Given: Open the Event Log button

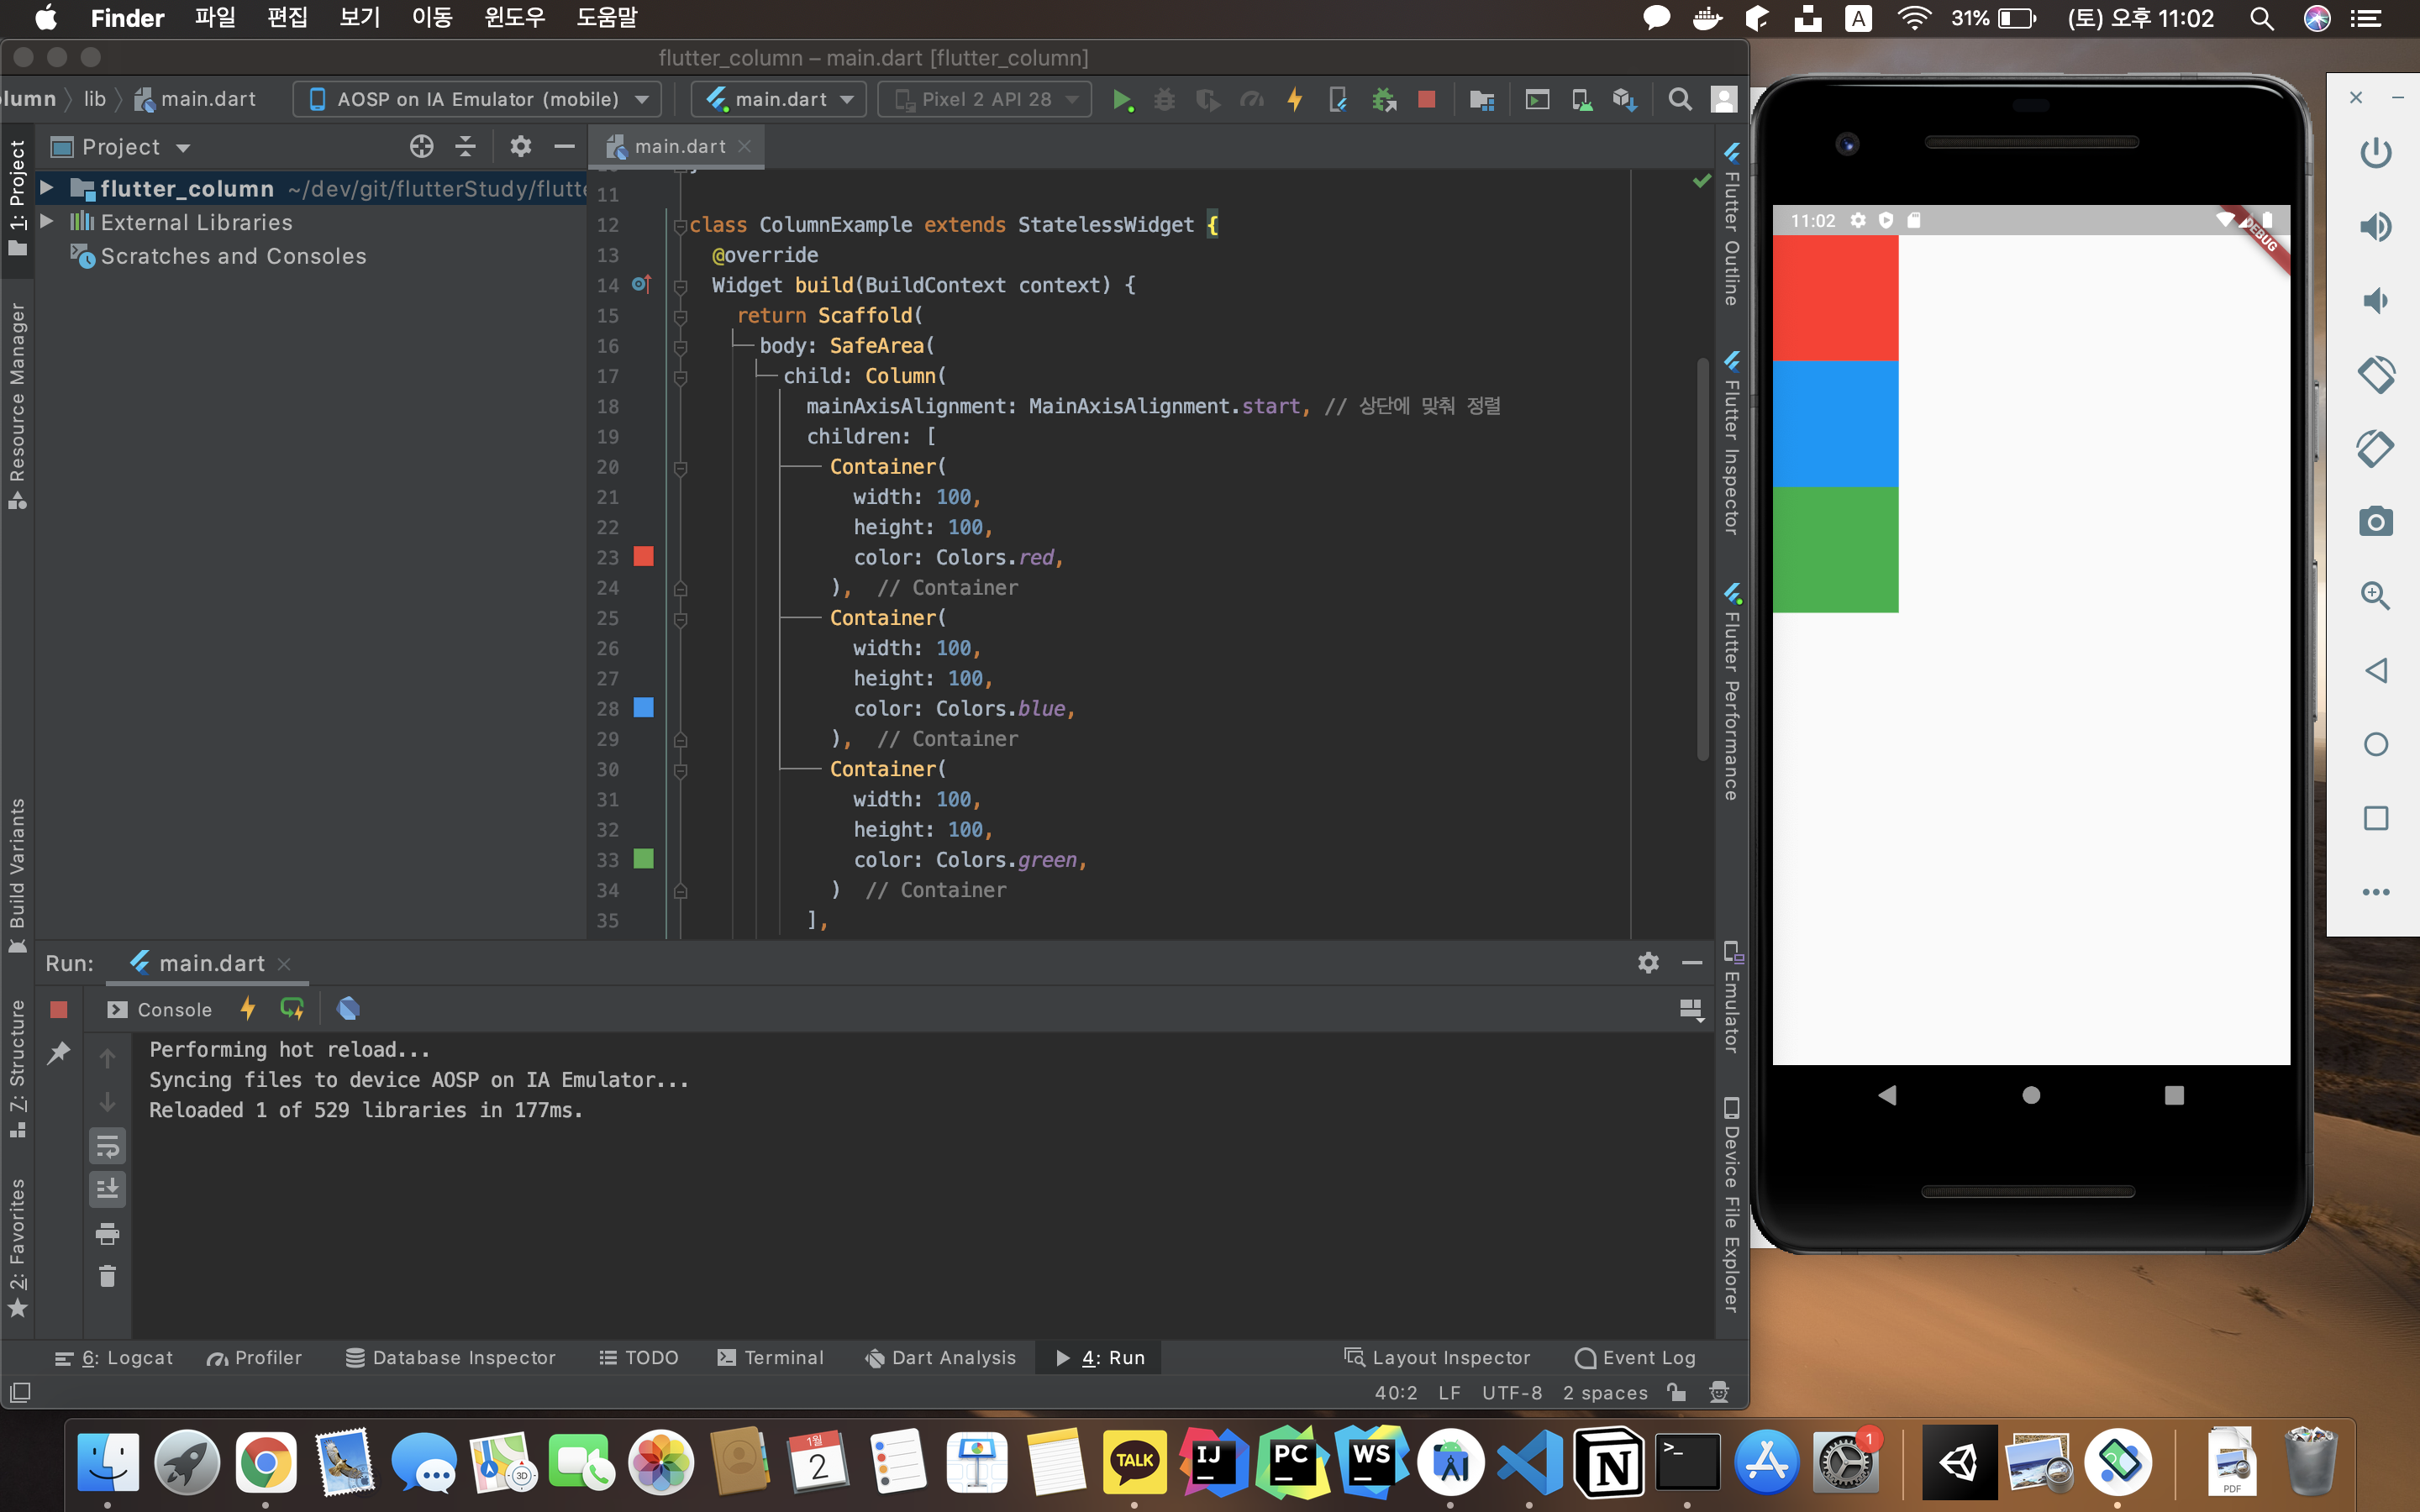Looking at the screenshot, I should pyautogui.click(x=1635, y=1357).
